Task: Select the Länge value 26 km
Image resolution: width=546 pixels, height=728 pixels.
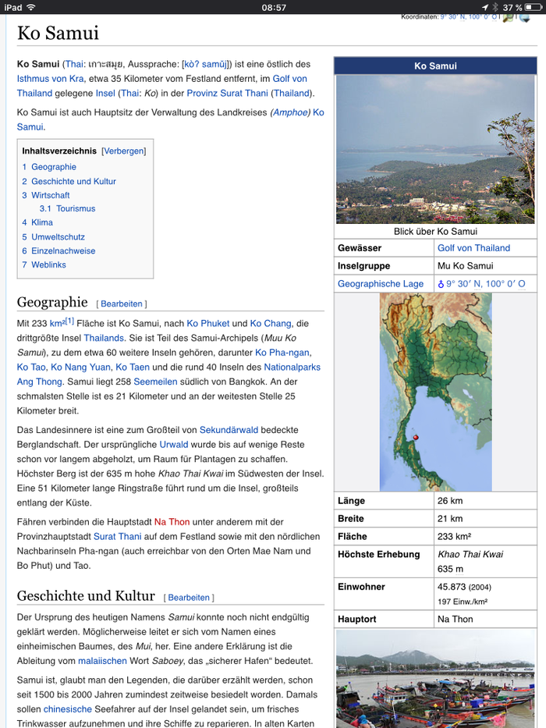Action: click(450, 500)
